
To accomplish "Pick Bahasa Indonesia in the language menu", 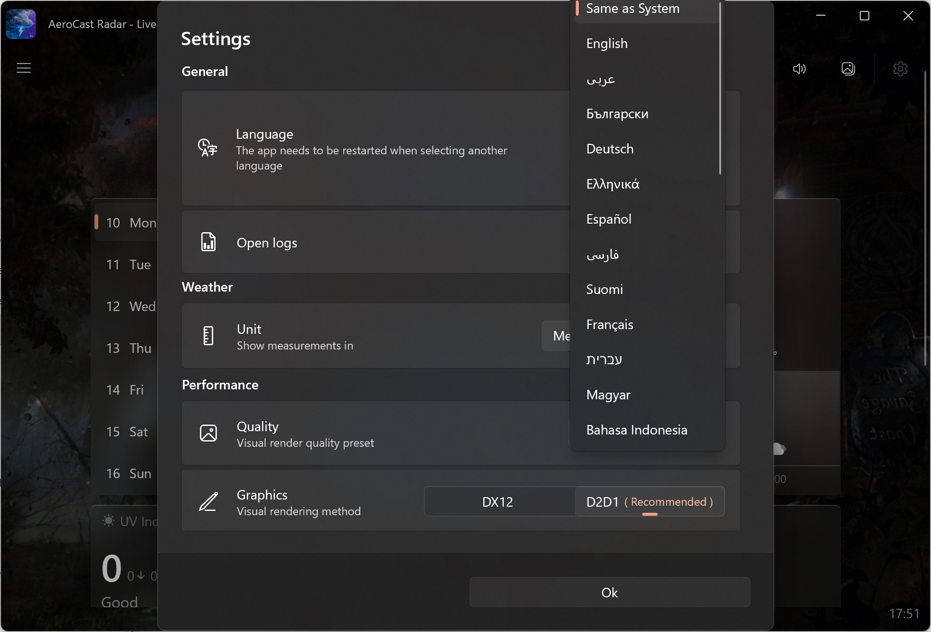I will click(x=637, y=430).
